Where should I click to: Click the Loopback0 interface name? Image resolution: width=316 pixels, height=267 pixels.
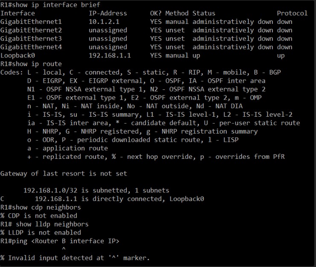(18, 55)
